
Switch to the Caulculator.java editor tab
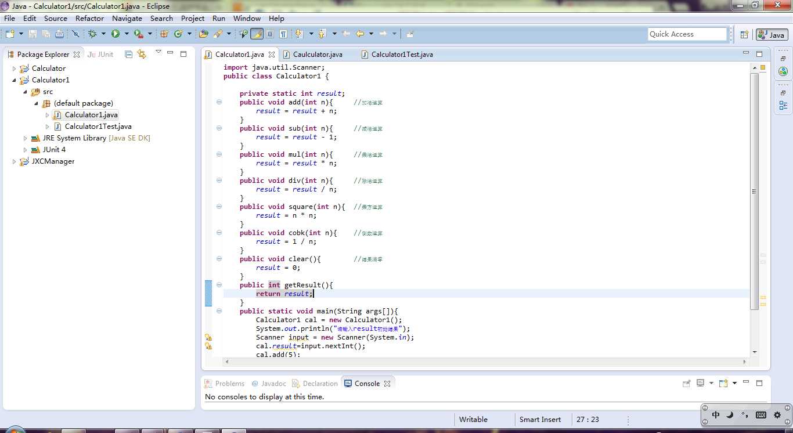tap(318, 55)
